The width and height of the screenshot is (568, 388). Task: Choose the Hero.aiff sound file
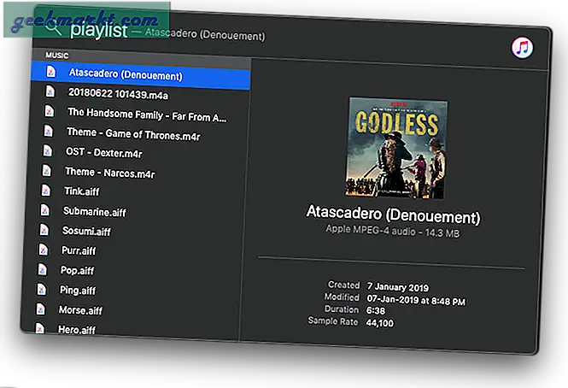pyautogui.click(x=76, y=329)
